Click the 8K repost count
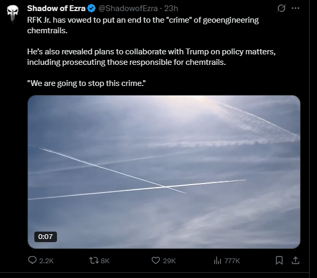This screenshot has height=278, width=317. [105, 261]
